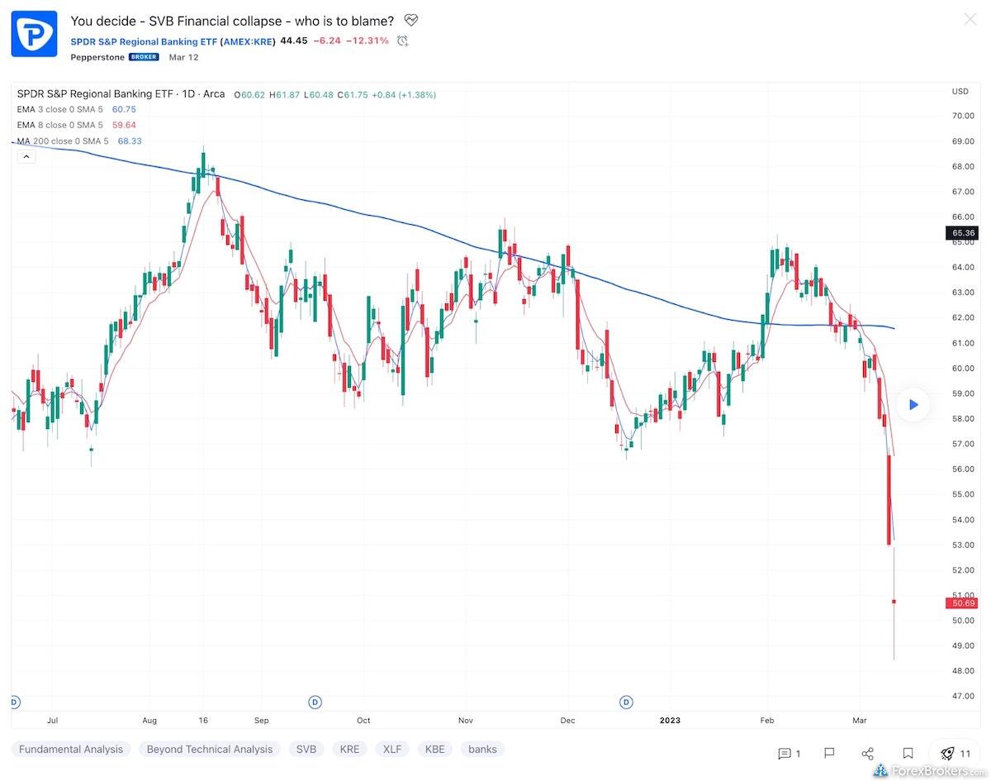Select the KRE tag
Viewport: 991px width, 781px height.
tap(351, 750)
